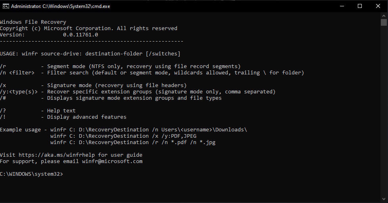Click the window title text cmd.exe
This screenshot has width=388, height=203.
[60, 6]
